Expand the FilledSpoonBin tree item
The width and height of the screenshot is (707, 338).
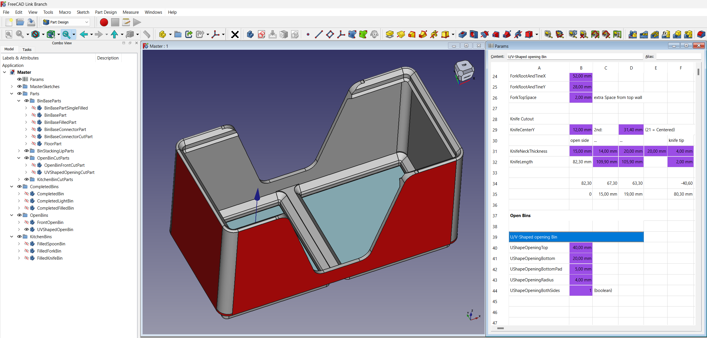(19, 244)
